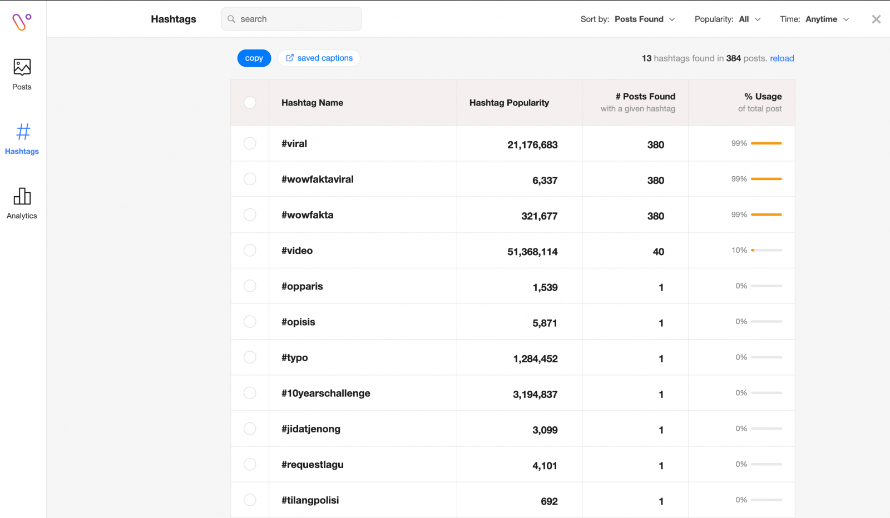Click the external link icon in saved captions
This screenshot has height=518, width=890.
point(290,58)
